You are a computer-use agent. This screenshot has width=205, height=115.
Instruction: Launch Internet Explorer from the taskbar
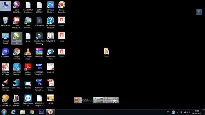coord(13,112)
